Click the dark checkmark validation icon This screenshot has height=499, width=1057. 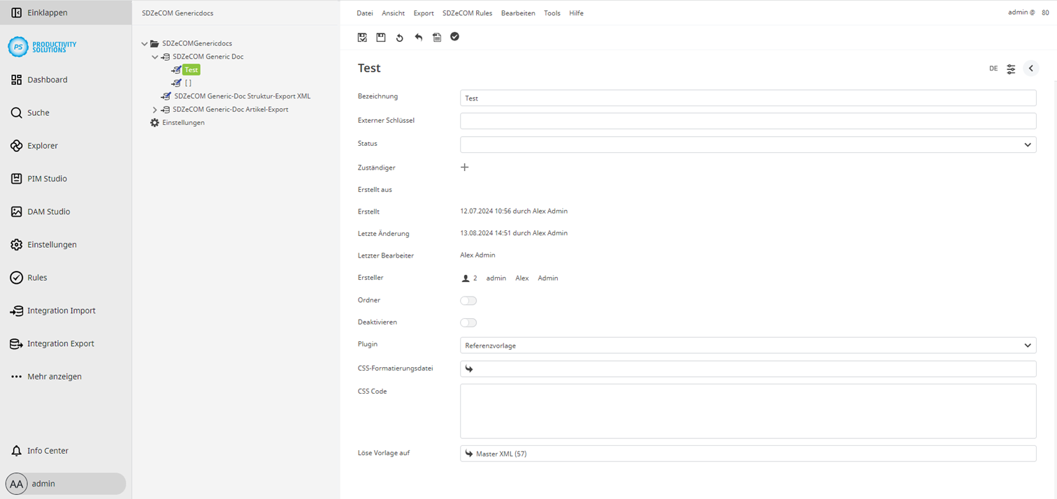pyautogui.click(x=454, y=37)
